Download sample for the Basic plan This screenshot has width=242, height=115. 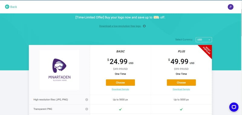click(x=120, y=89)
